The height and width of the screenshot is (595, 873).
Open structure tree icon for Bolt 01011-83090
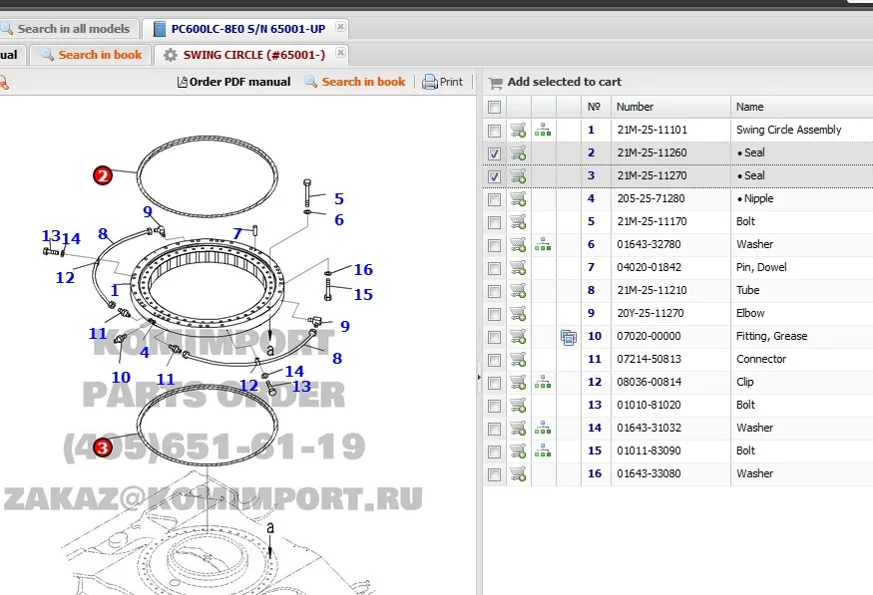click(x=543, y=450)
